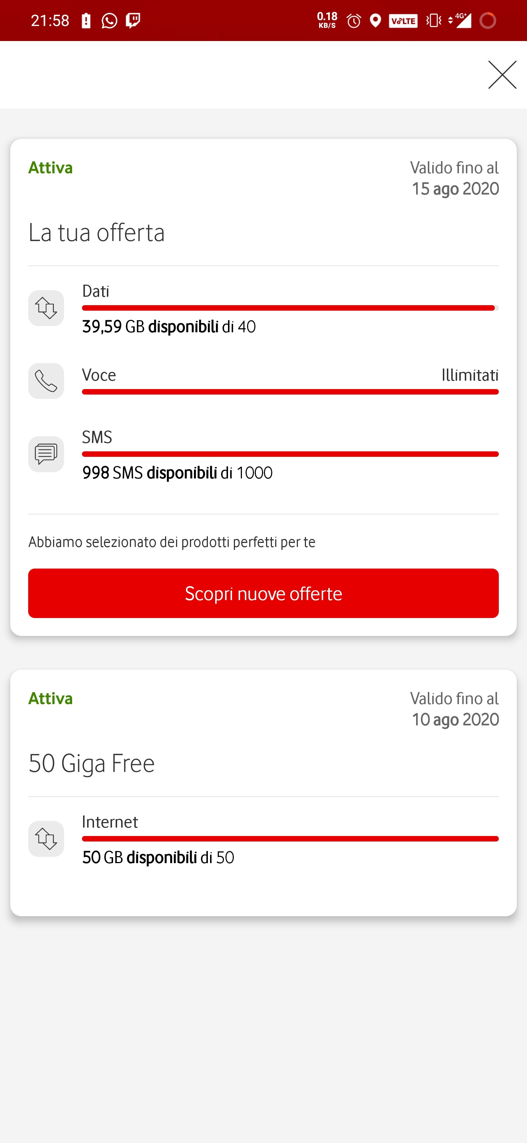Tap the Voce unlimited progress bar
This screenshot has height=1143, width=527.
[290, 392]
